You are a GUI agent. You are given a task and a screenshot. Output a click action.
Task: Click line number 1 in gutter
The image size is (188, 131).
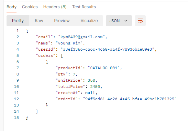18,31
